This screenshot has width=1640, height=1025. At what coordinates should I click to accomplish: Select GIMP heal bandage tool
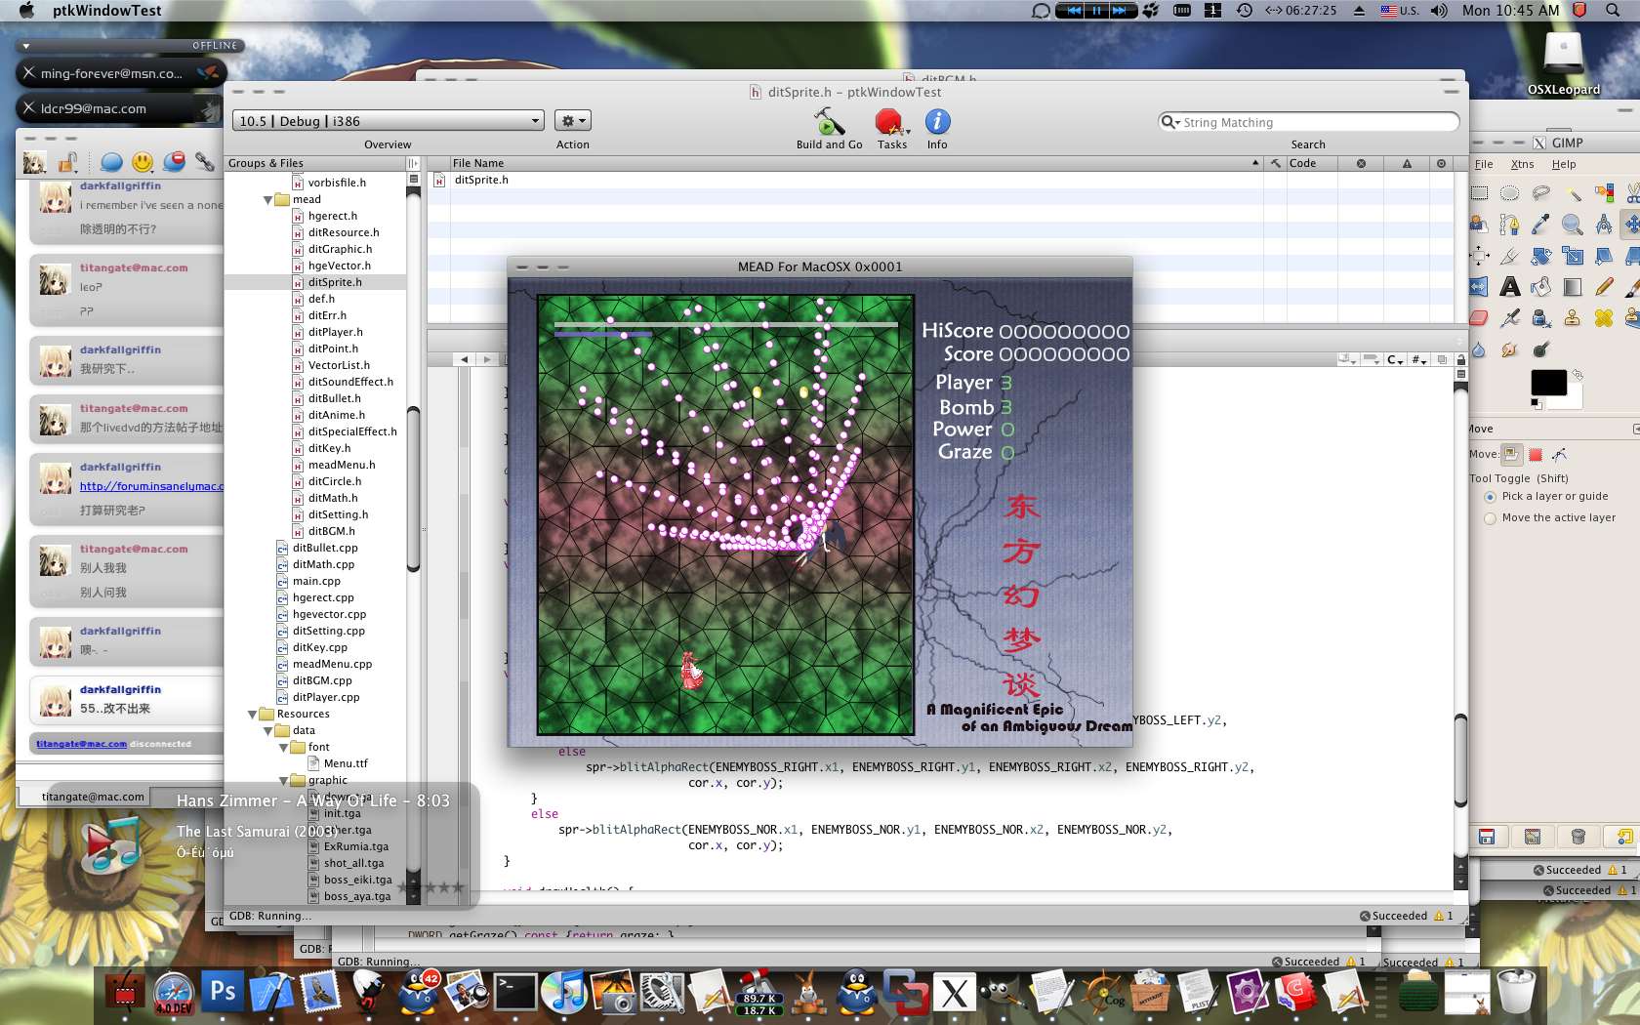(1604, 318)
